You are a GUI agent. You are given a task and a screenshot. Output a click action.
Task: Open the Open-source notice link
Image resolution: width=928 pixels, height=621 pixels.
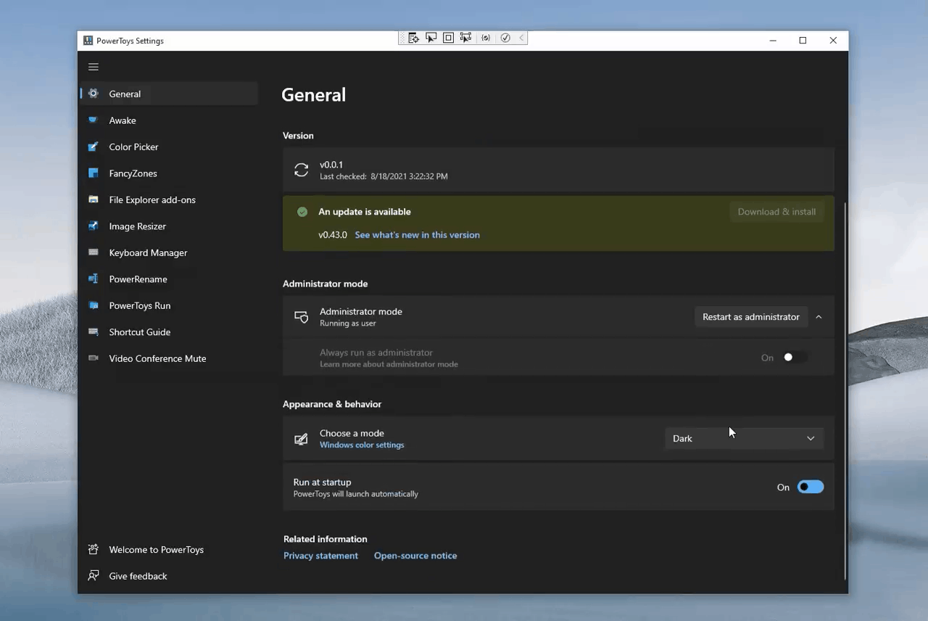415,556
